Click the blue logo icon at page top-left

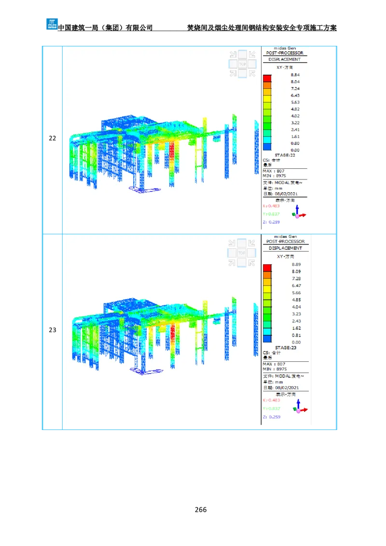tap(52, 23)
